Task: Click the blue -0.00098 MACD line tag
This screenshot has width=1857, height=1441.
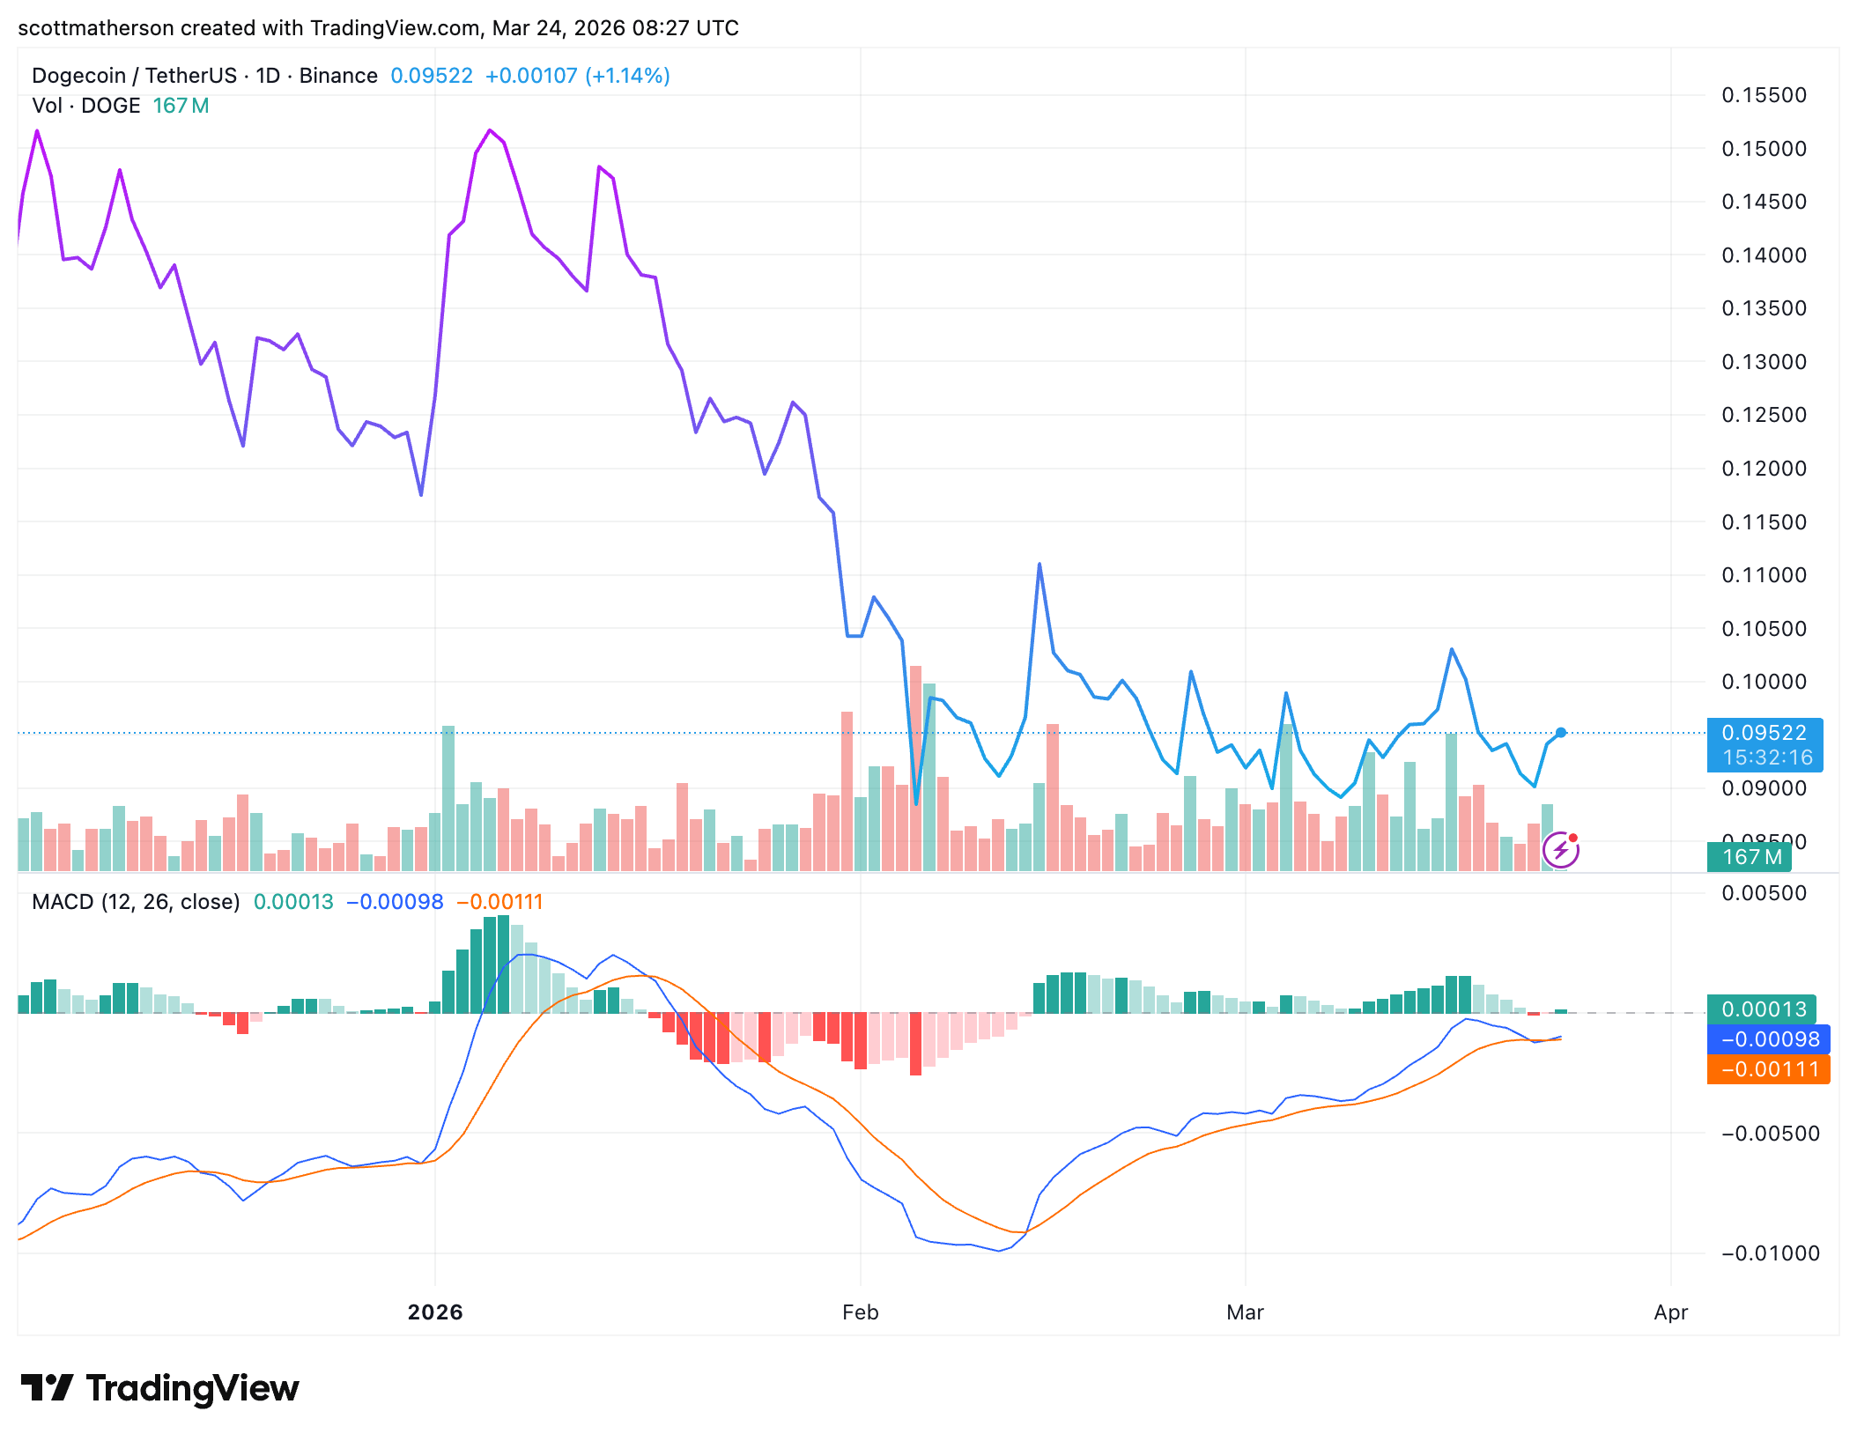Action: [x=1769, y=1039]
